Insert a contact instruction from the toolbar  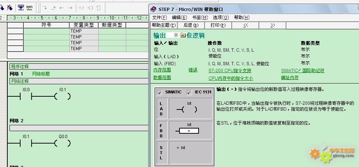[81, 8]
